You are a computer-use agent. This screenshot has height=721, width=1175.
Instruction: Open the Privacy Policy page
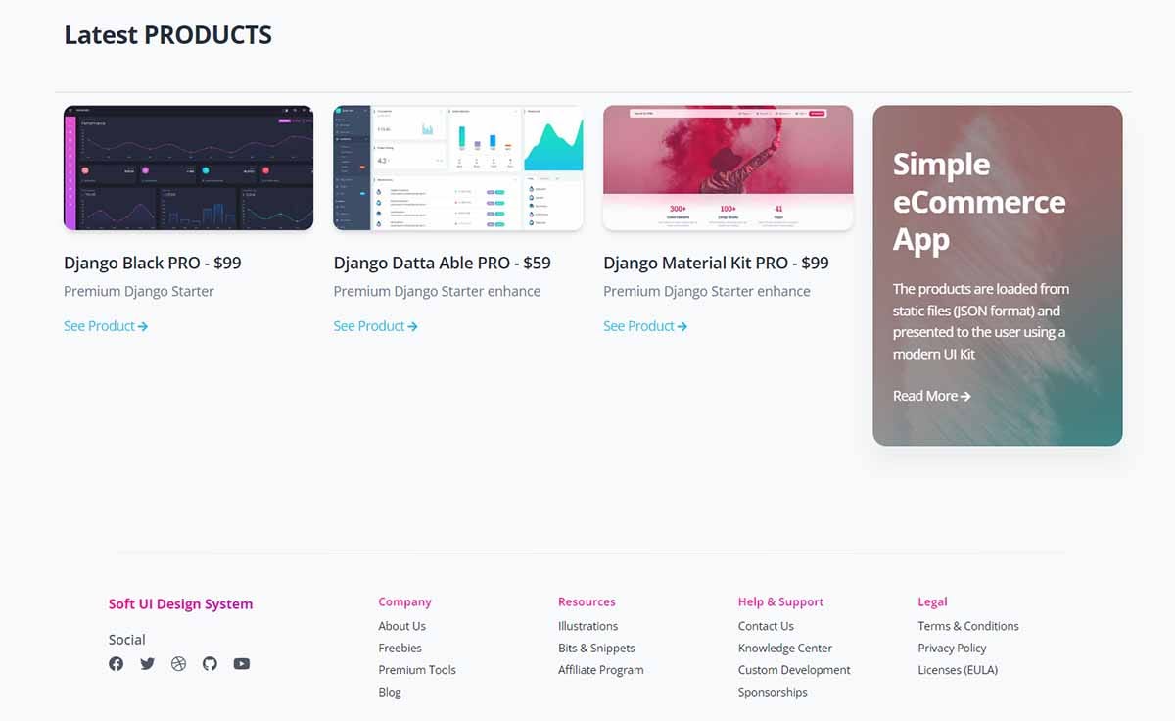[x=952, y=648]
